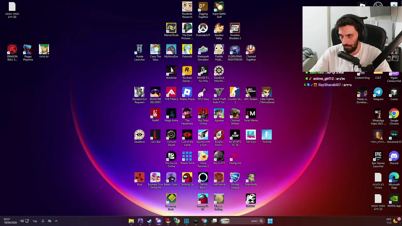Image resolution: width=402 pixels, height=226 pixels.
Task: Open the Rocket League icon
Action: [235, 181]
